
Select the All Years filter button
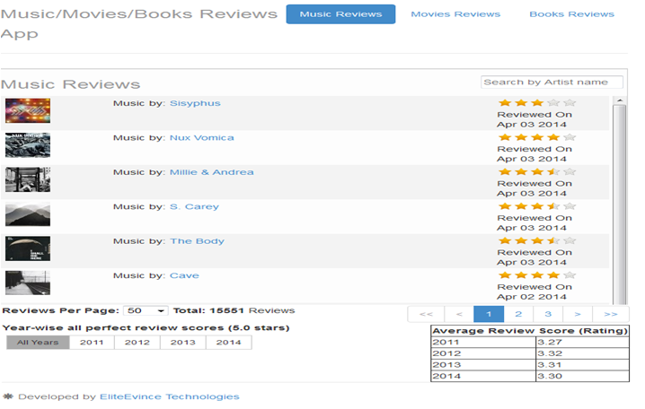tap(38, 343)
